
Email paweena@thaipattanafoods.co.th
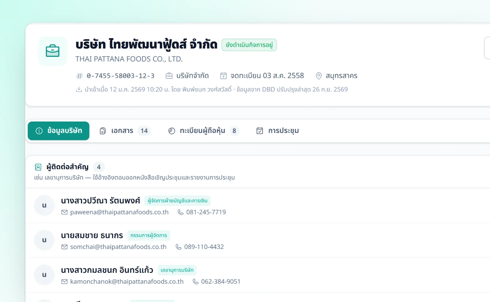pyautogui.click(x=119, y=212)
